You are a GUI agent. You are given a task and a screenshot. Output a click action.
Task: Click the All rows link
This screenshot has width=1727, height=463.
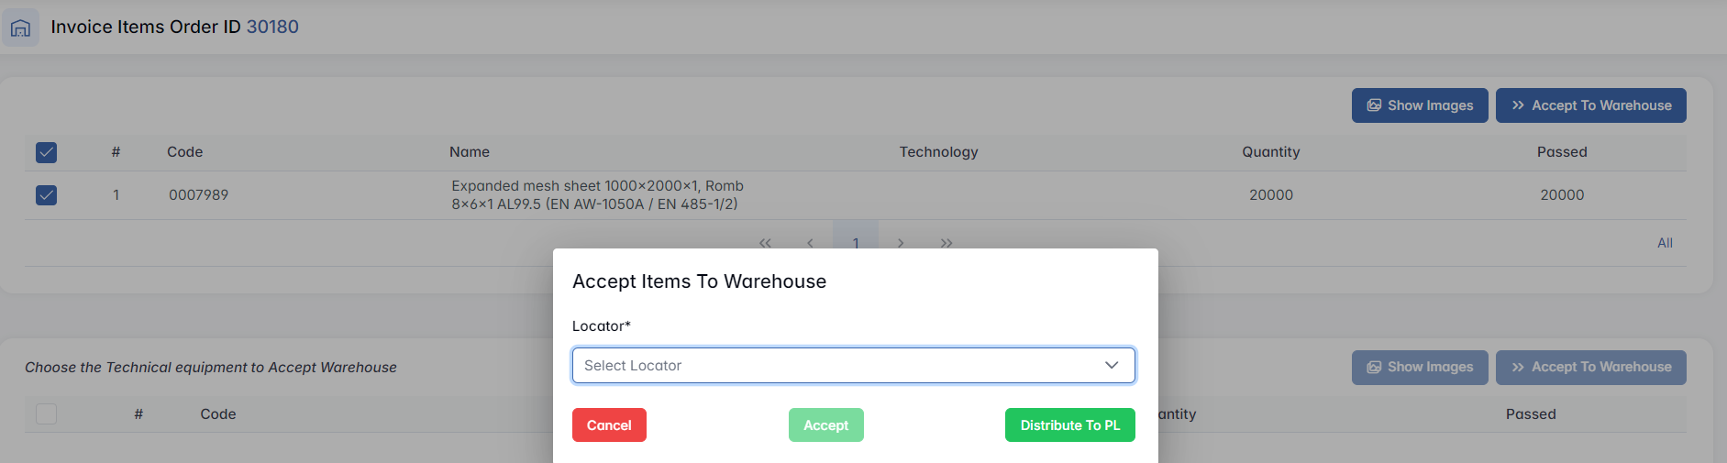[x=1665, y=243]
